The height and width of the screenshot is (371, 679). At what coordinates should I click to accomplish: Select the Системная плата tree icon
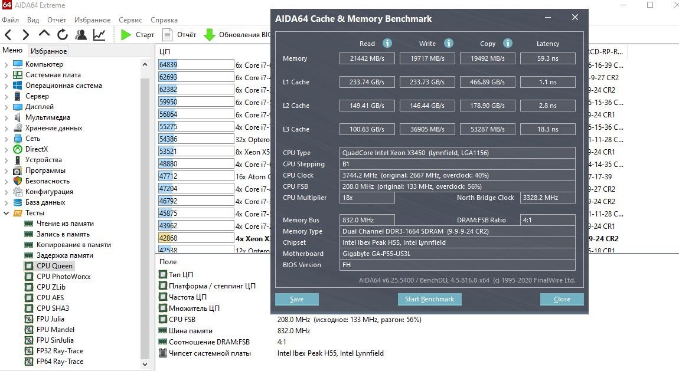pyautogui.click(x=18, y=75)
